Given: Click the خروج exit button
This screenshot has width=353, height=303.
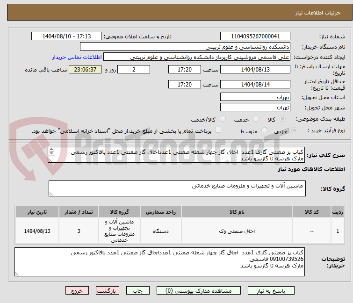Looking at the screenshot, I should pos(77,290).
